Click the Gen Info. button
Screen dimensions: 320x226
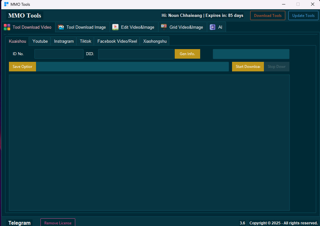[x=187, y=54]
